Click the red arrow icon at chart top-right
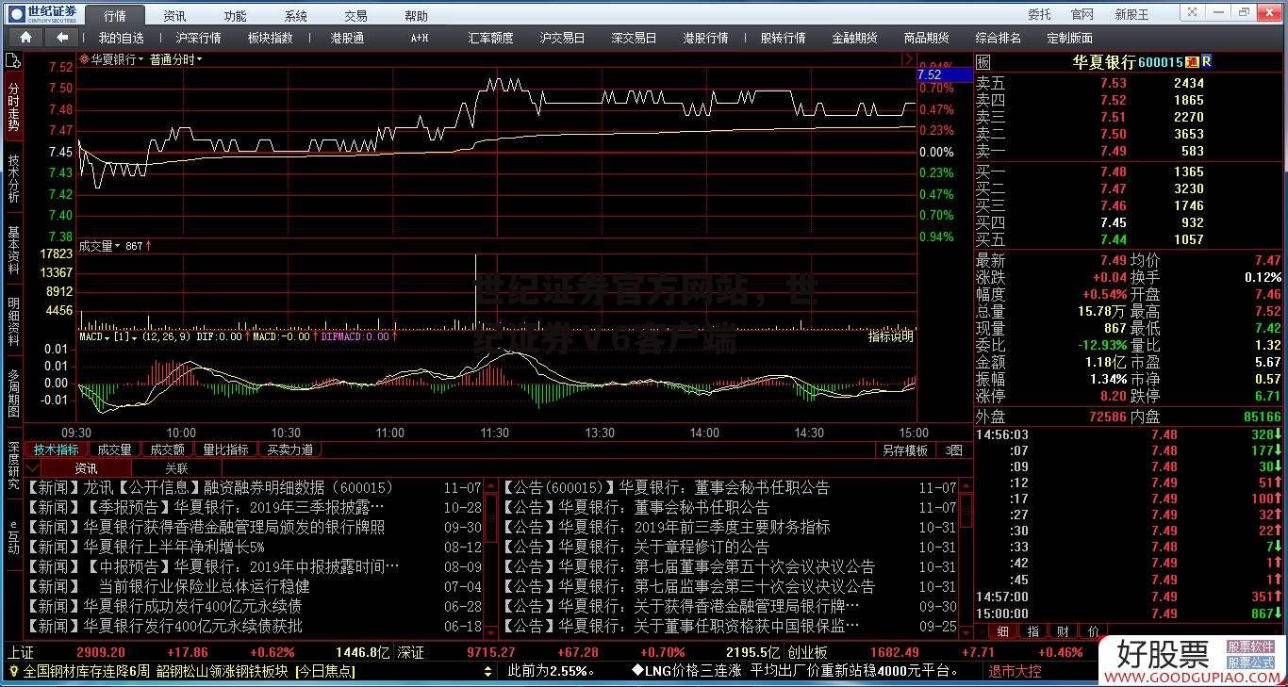 click(908, 58)
